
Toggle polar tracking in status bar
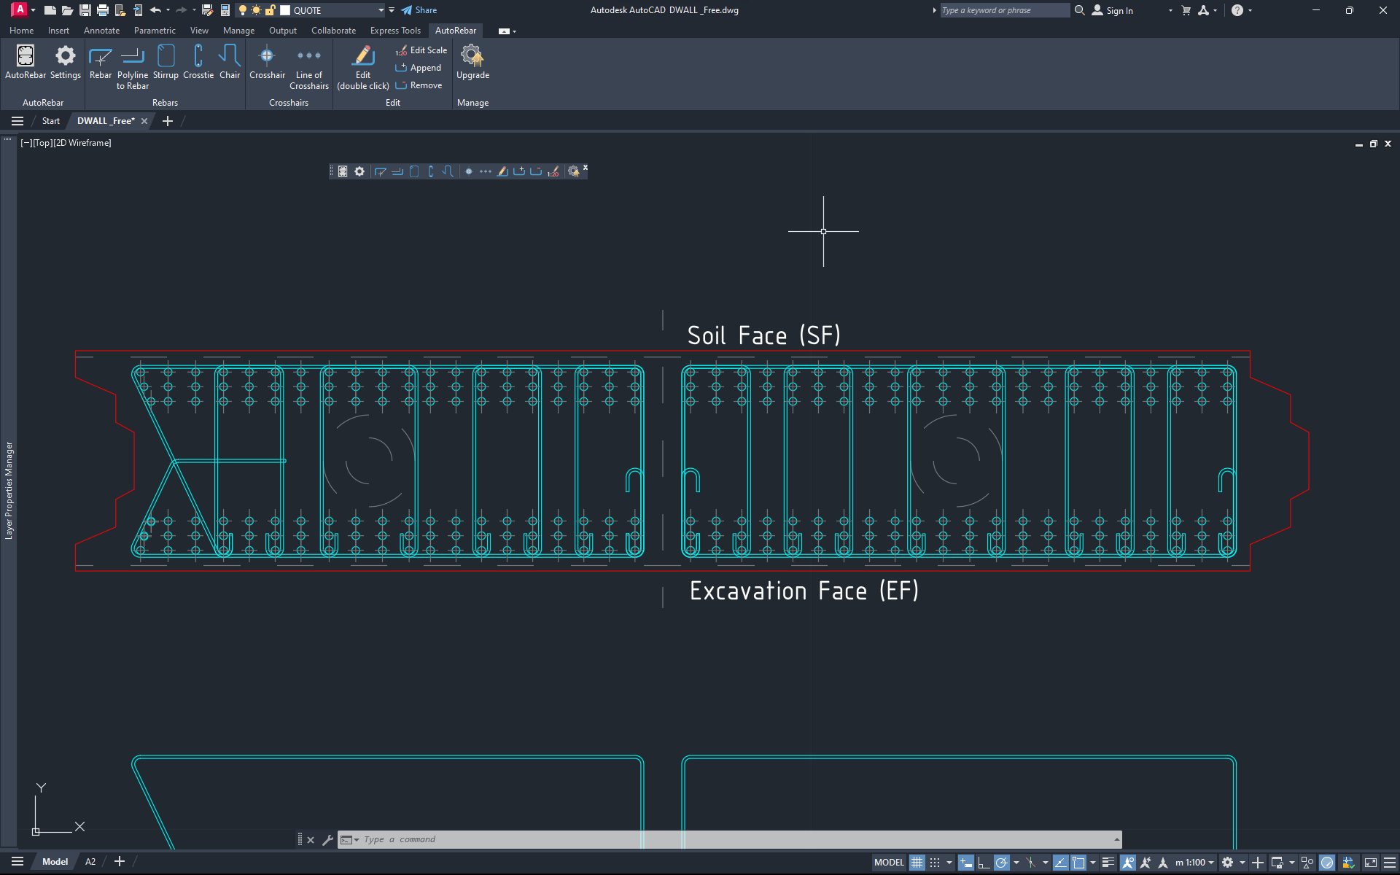(1002, 863)
